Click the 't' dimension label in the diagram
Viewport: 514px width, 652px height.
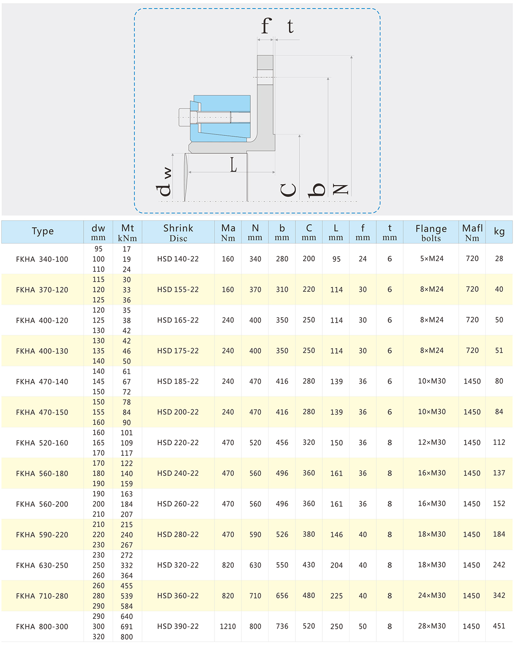click(291, 27)
